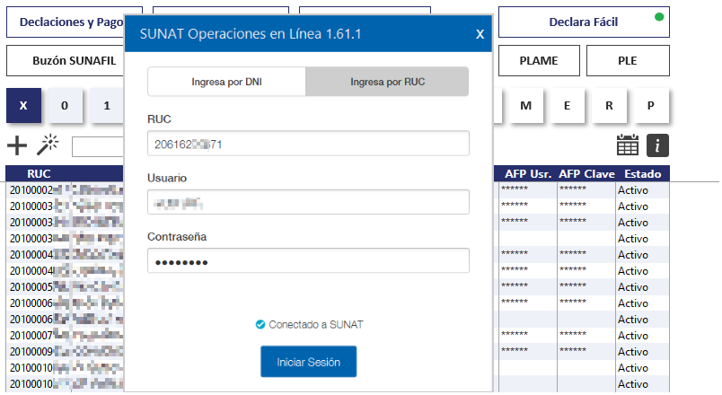The image size is (722, 395).
Task: Click the magic wand icon
Action: click(x=48, y=145)
